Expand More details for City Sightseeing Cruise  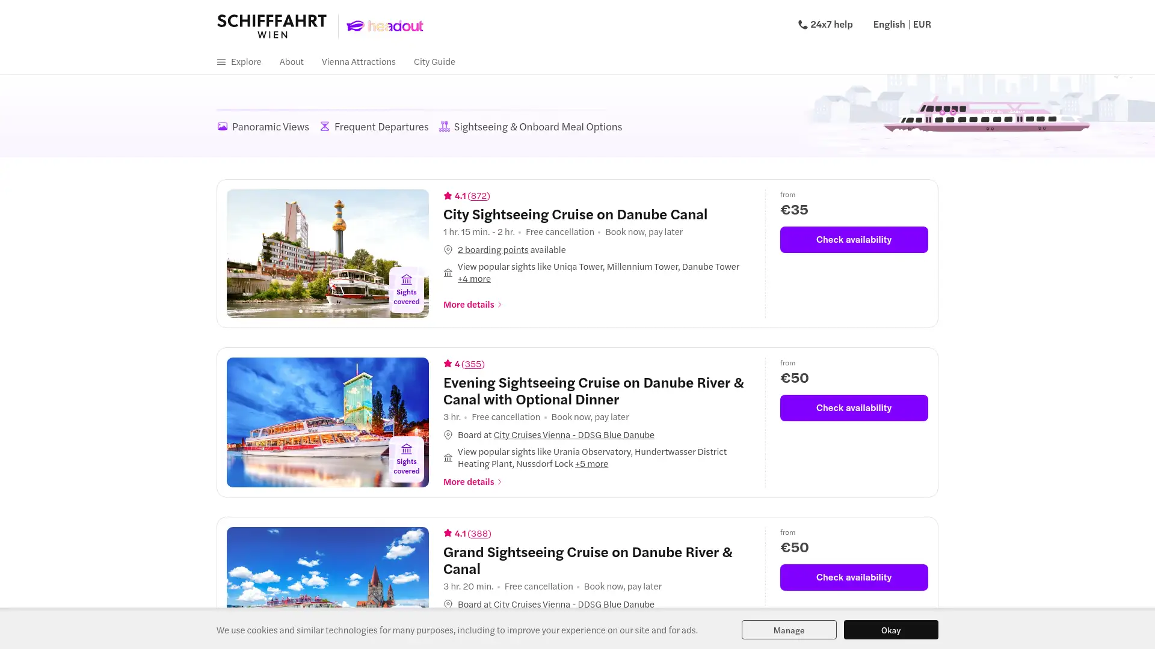(472, 304)
